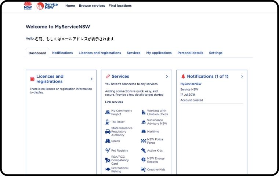Click the 'Link services' subheading
279x176 pixels.
(114, 102)
